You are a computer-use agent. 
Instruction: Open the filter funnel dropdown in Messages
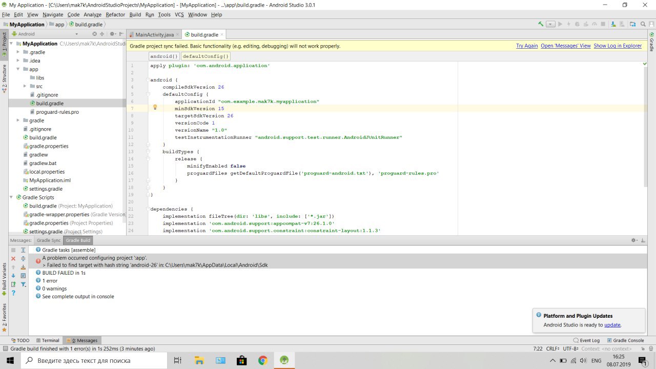(23, 284)
